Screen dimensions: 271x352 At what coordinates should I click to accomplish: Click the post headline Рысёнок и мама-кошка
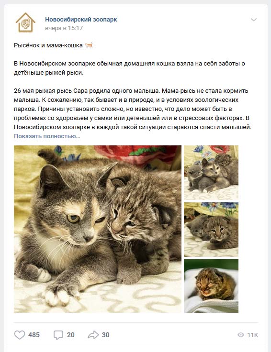click(48, 45)
